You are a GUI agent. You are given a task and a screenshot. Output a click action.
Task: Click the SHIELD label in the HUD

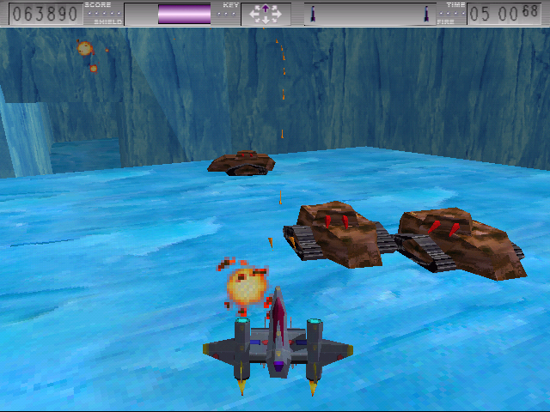[x=108, y=21]
